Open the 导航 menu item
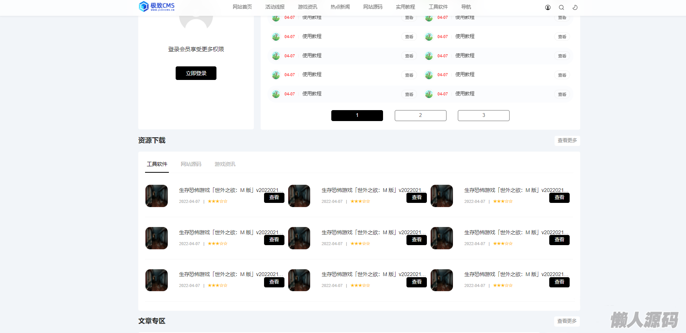 click(x=466, y=7)
